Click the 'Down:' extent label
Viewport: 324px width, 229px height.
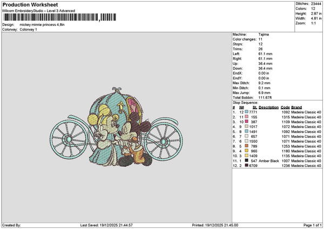click(x=238, y=69)
